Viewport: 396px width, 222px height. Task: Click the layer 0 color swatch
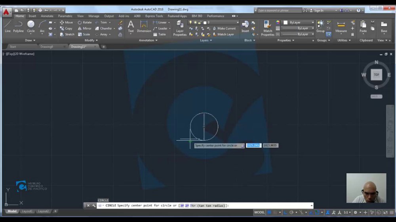(x=205, y=23)
